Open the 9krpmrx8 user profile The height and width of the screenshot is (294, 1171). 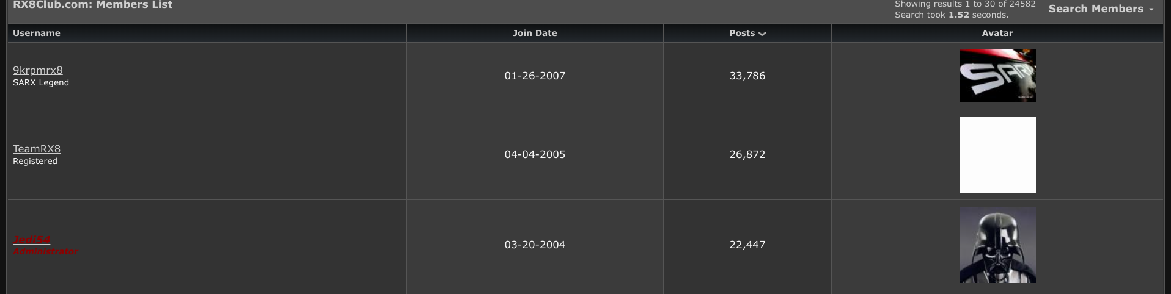point(38,70)
